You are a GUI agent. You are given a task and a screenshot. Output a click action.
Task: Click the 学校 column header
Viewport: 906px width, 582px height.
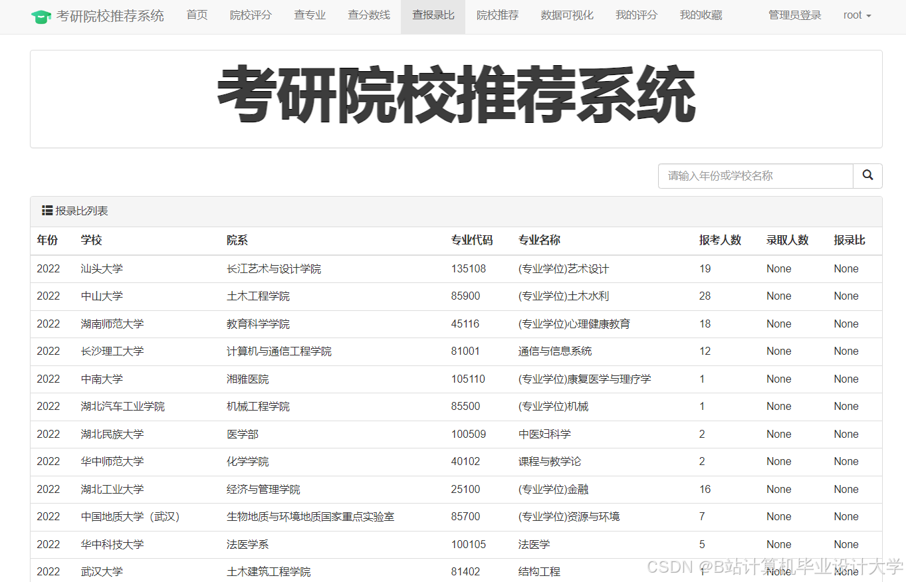(91, 241)
